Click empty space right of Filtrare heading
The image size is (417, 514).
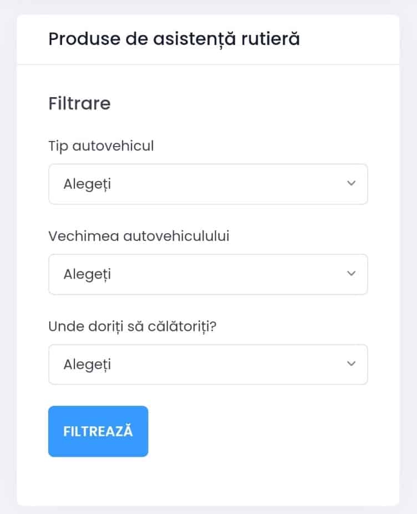click(x=250, y=104)
